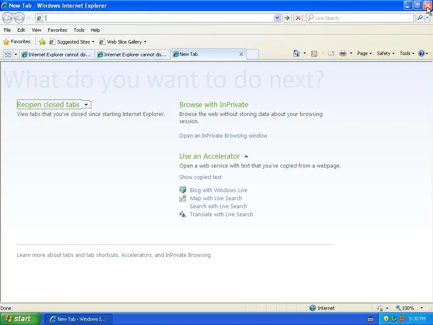Open the Page command menu

click(364, 53)
